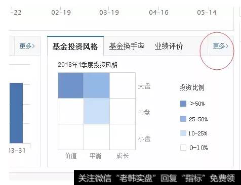Click the 中盘 row label
Image resolution: width=241 pixels, height=185 pixels.
(x=144, y=112)
